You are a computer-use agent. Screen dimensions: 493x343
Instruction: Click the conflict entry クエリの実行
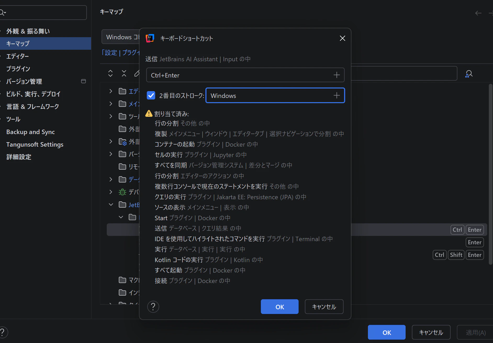pos(230,197)
